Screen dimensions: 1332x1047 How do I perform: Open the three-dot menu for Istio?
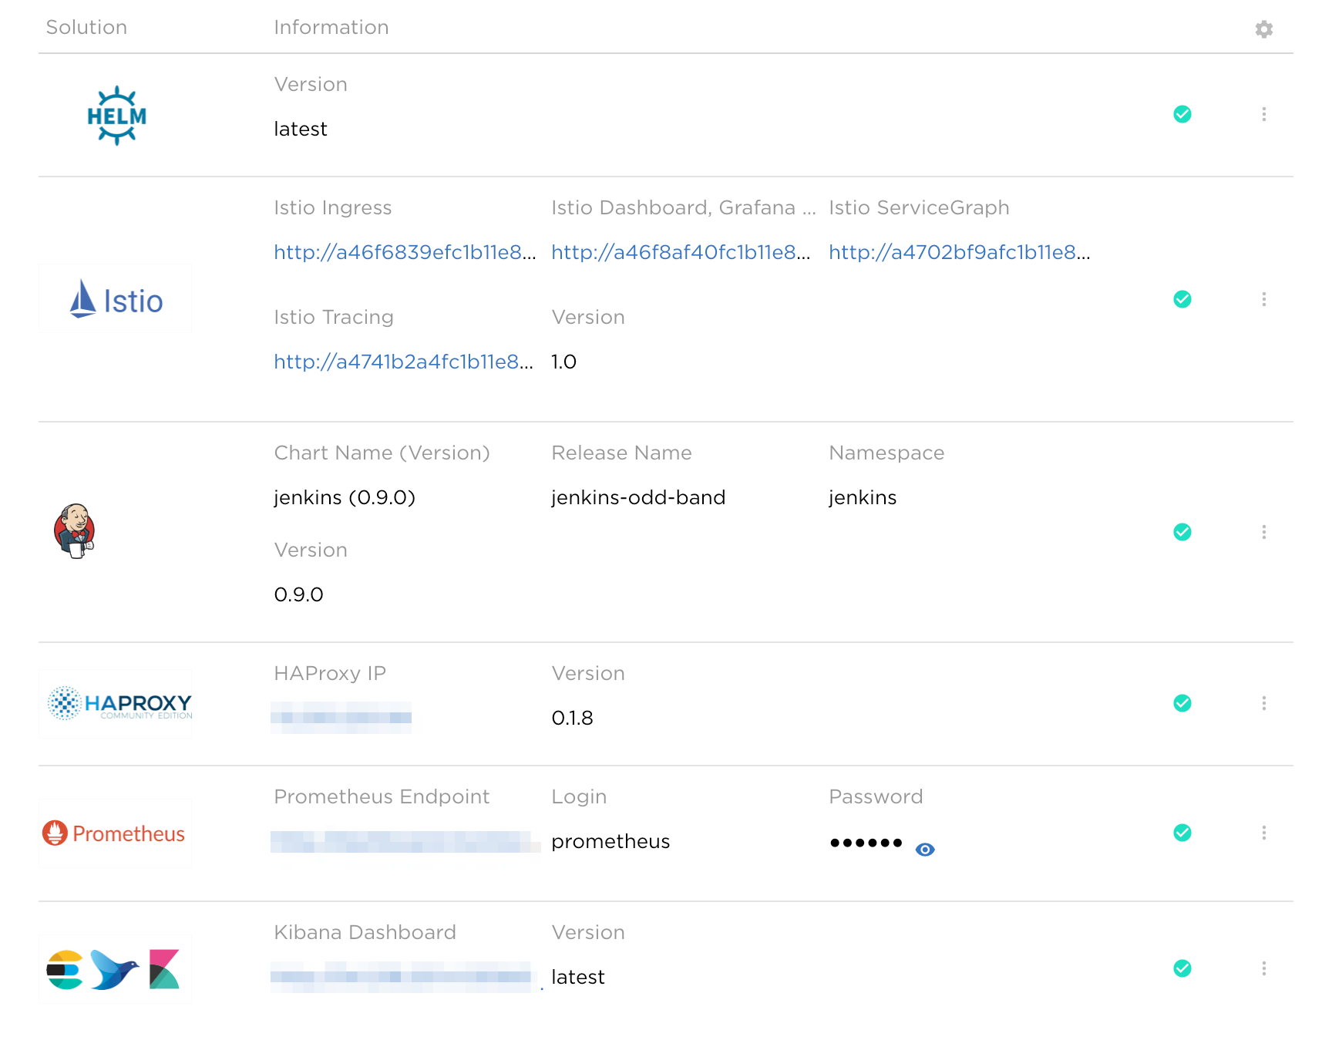point(1264,299)
